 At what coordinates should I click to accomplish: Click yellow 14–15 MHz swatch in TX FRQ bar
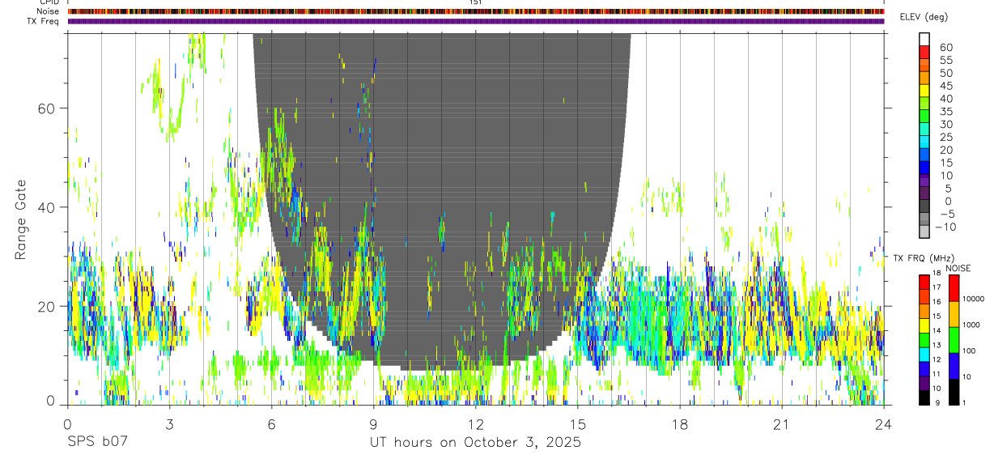(924, 325)
